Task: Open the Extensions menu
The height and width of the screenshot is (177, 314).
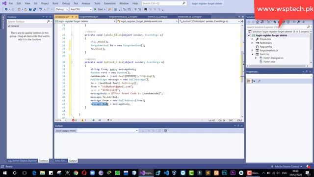Action: (x=109, y=3)
